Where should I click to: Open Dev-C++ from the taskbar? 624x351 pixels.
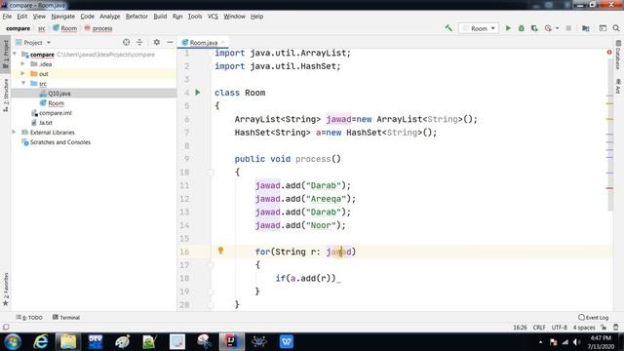click(x=96, y=342)
